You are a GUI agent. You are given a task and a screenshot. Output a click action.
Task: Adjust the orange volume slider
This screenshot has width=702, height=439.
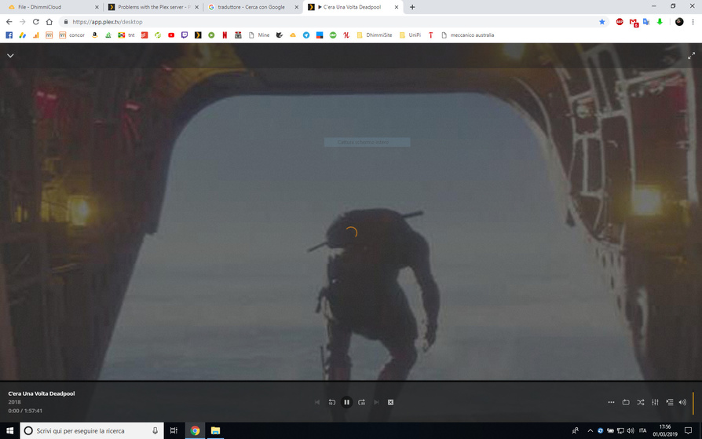point(693,403)
